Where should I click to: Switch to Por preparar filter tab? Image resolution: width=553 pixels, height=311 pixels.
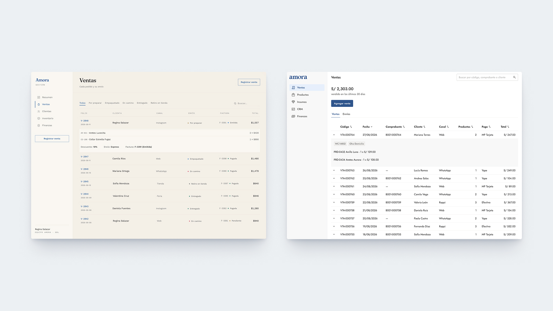coord(95,103)
